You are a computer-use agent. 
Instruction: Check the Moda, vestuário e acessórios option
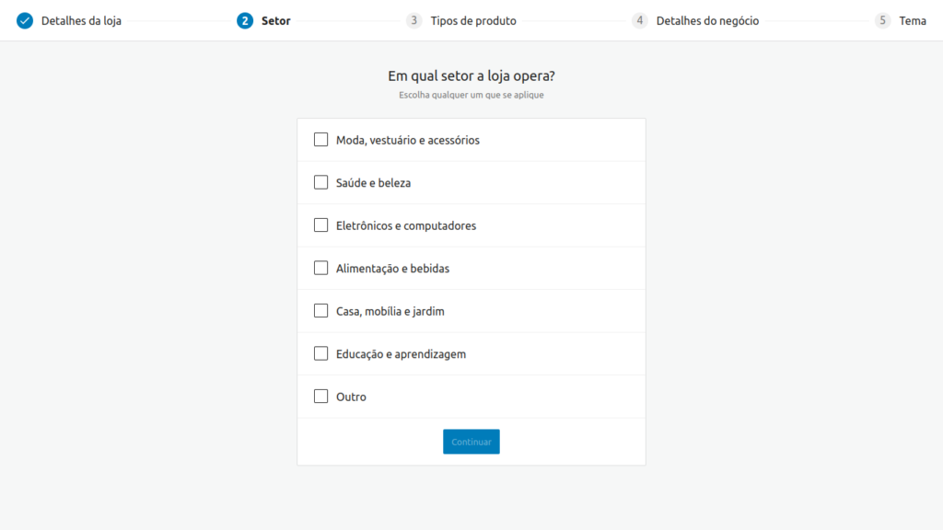coord(320,139)
